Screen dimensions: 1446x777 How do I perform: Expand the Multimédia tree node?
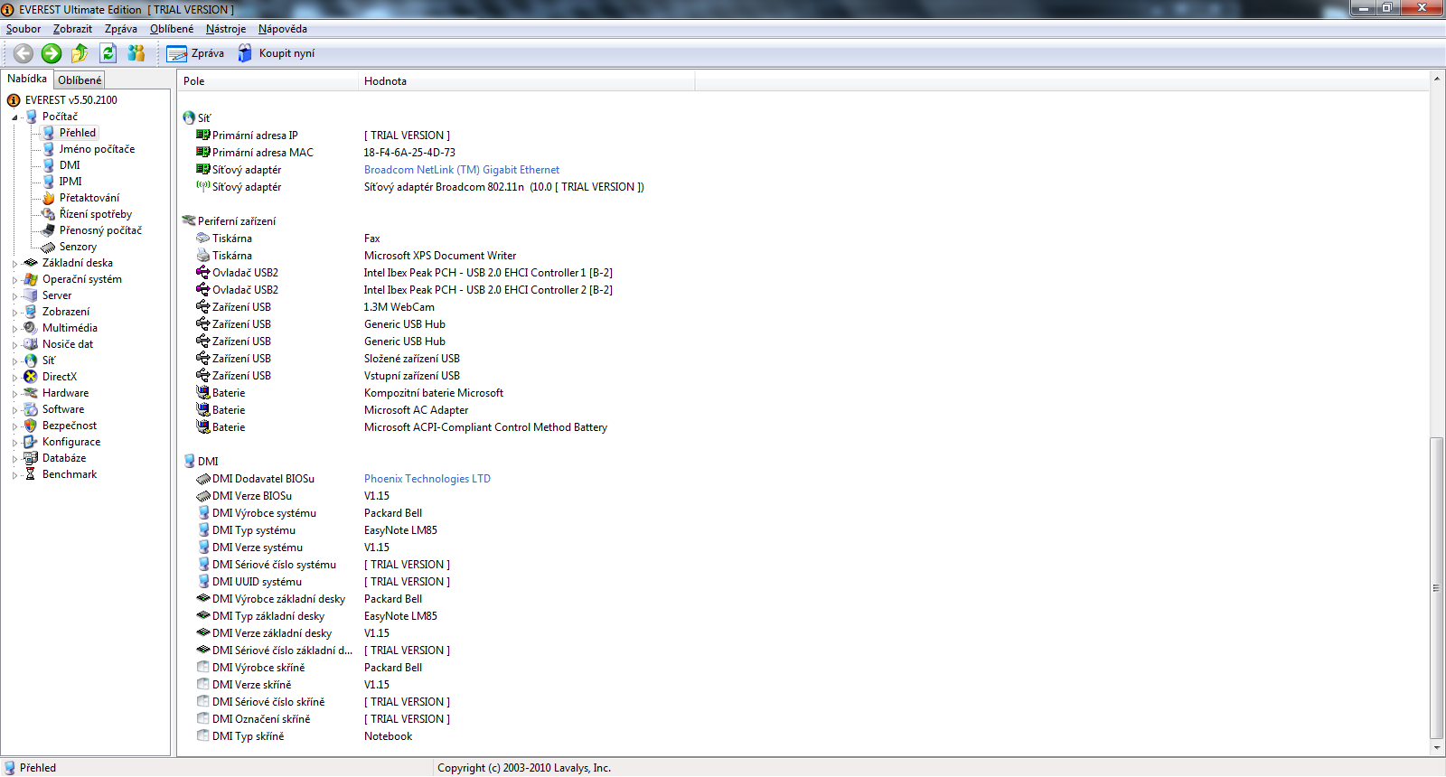tap(15, 329)
